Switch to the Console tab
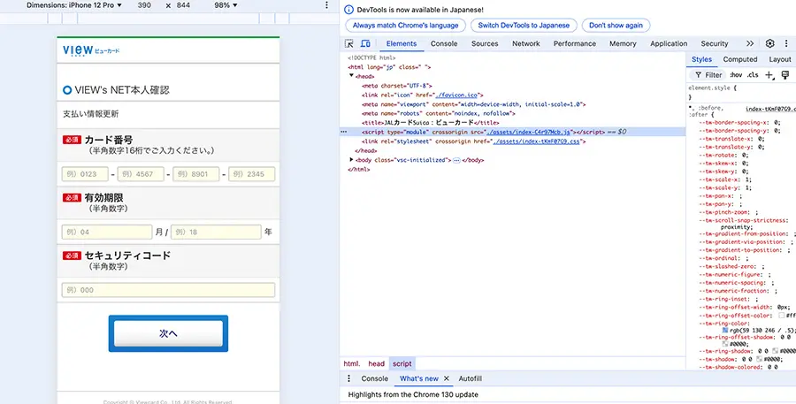 pos(444,43)
